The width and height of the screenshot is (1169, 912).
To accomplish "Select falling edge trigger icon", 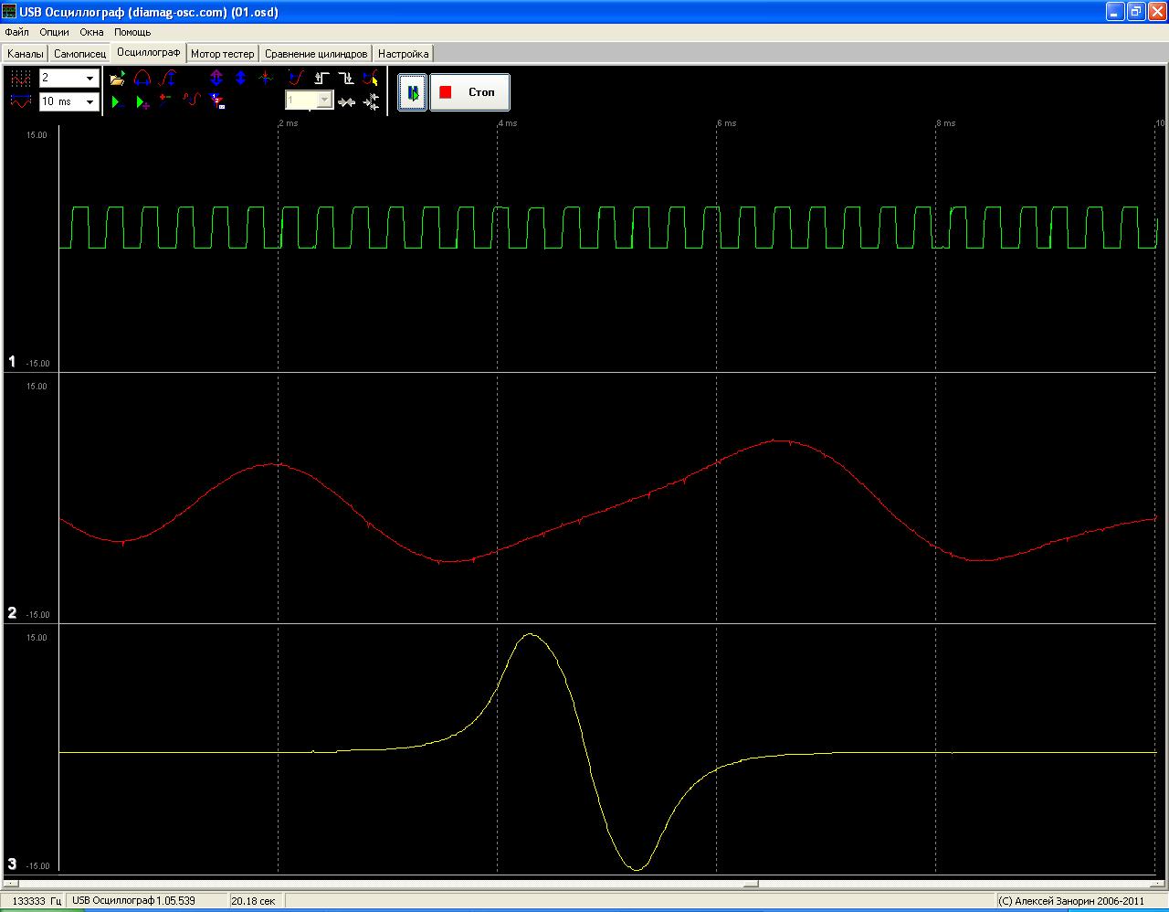I will coord(345,79).
